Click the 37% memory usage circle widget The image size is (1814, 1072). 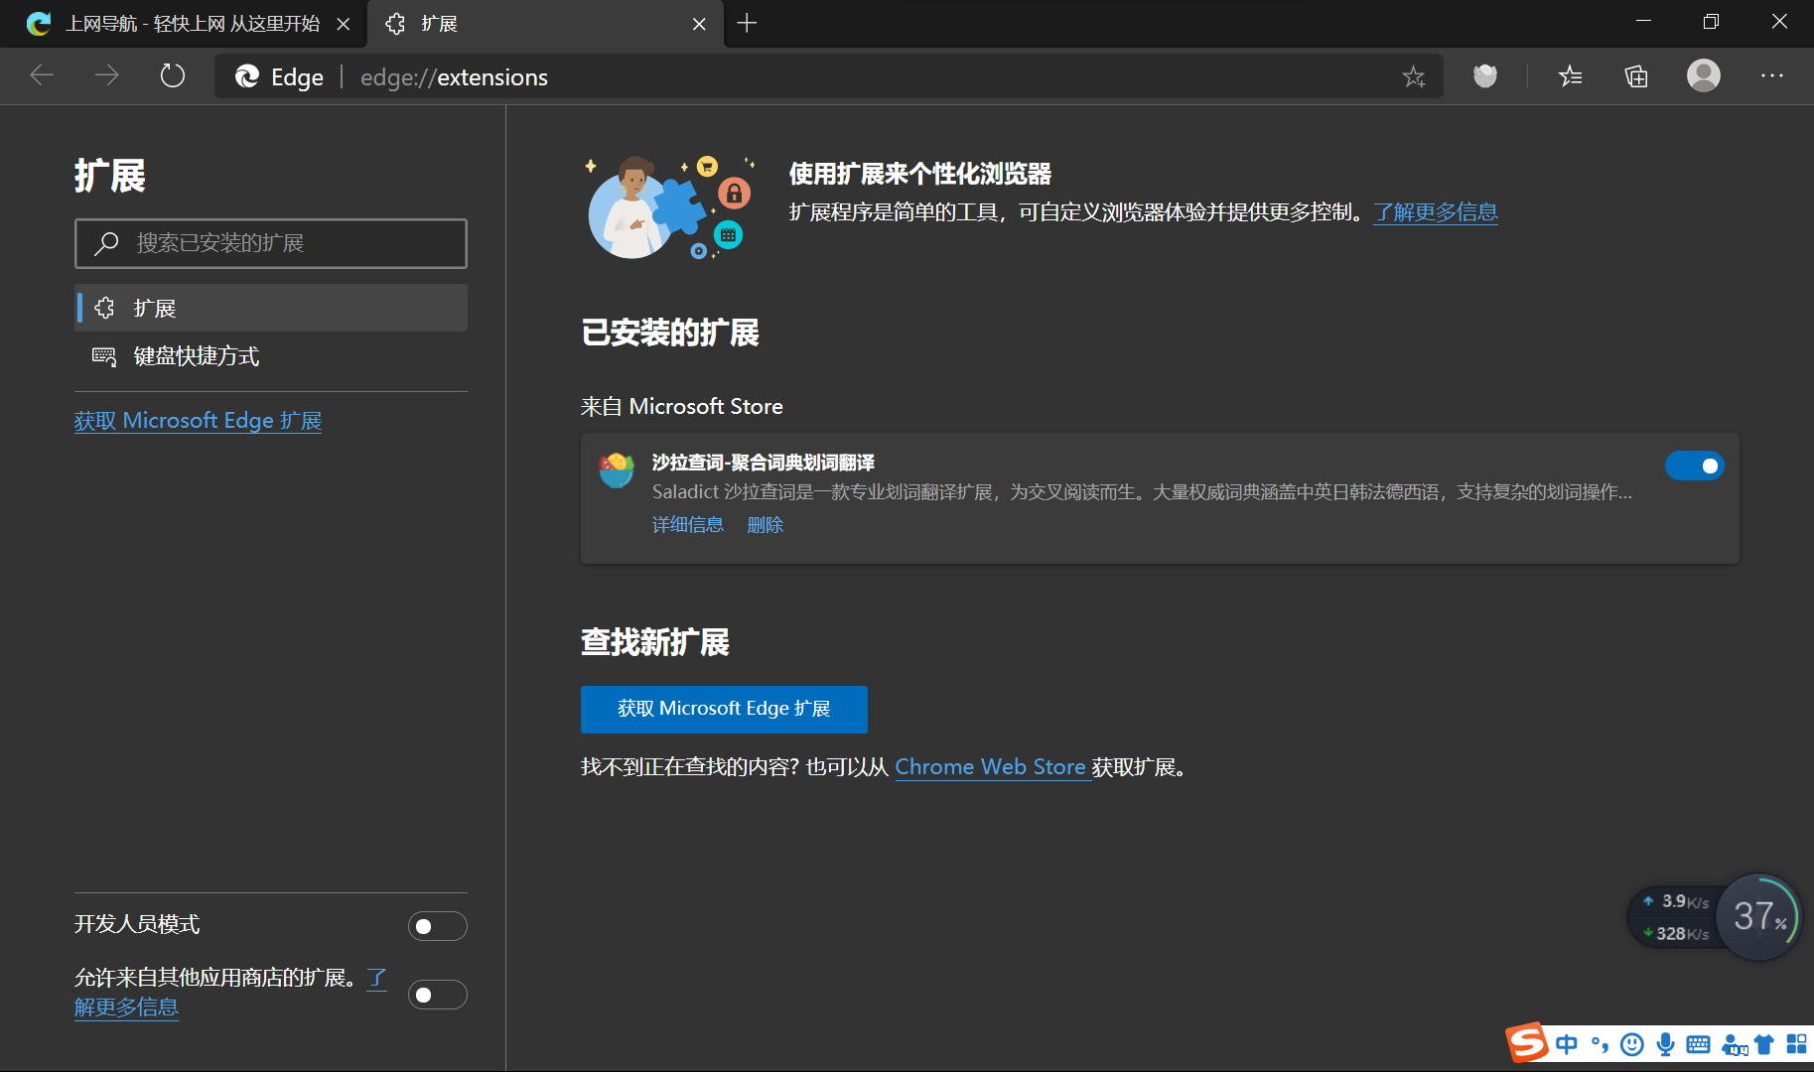pos(1758,916)
